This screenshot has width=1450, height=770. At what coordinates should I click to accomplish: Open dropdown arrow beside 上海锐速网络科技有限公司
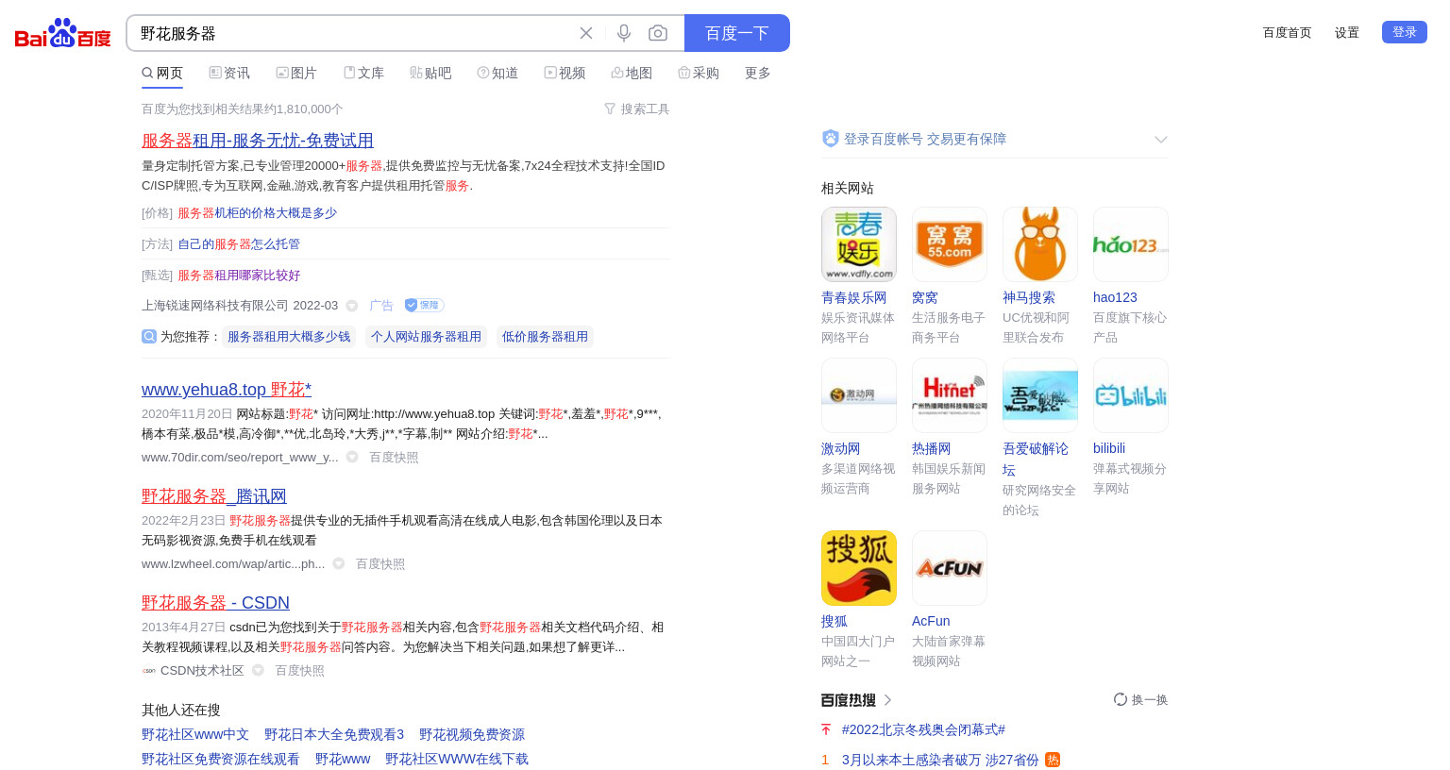pyautogui.click(x=352, y=306)
